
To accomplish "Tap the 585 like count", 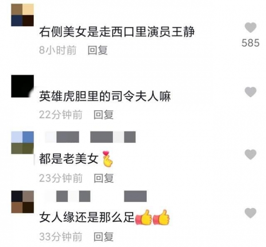I will pos(250,43).
